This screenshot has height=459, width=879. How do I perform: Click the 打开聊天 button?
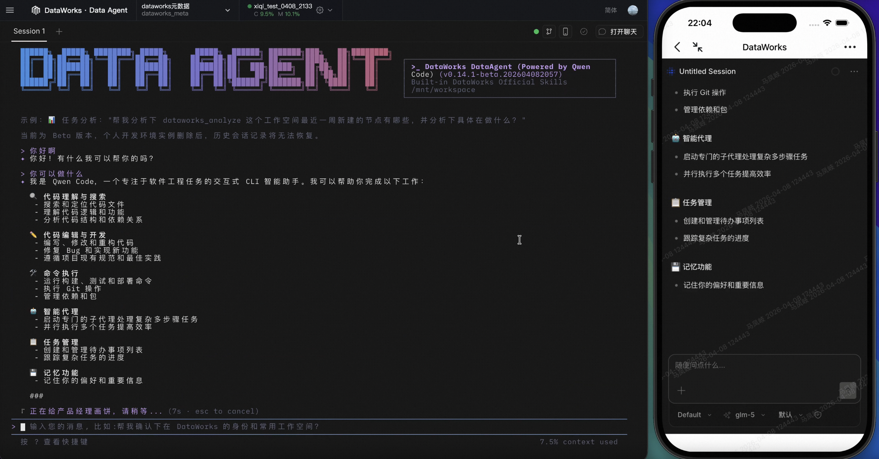tap(619, 32)
